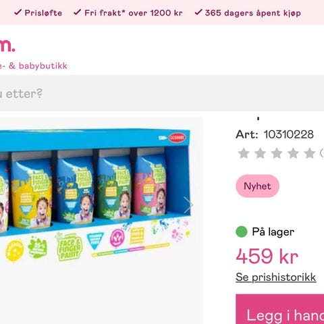Select the fifth rating star

(x=310, y=153)
